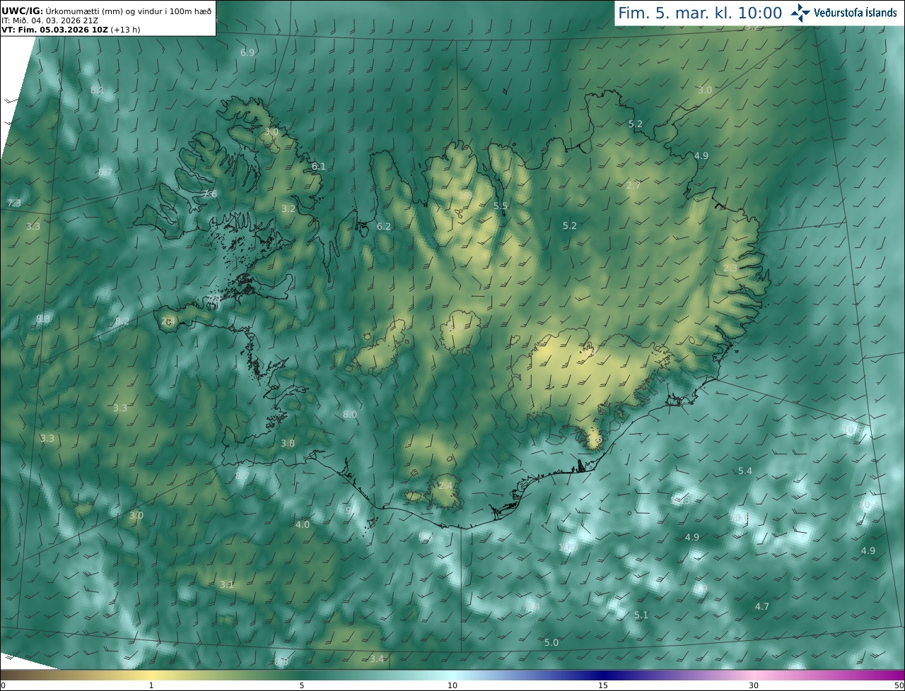The image size is (905, 691).
Task: Click the 5.0 precipitation value
Action: (551, 642)
